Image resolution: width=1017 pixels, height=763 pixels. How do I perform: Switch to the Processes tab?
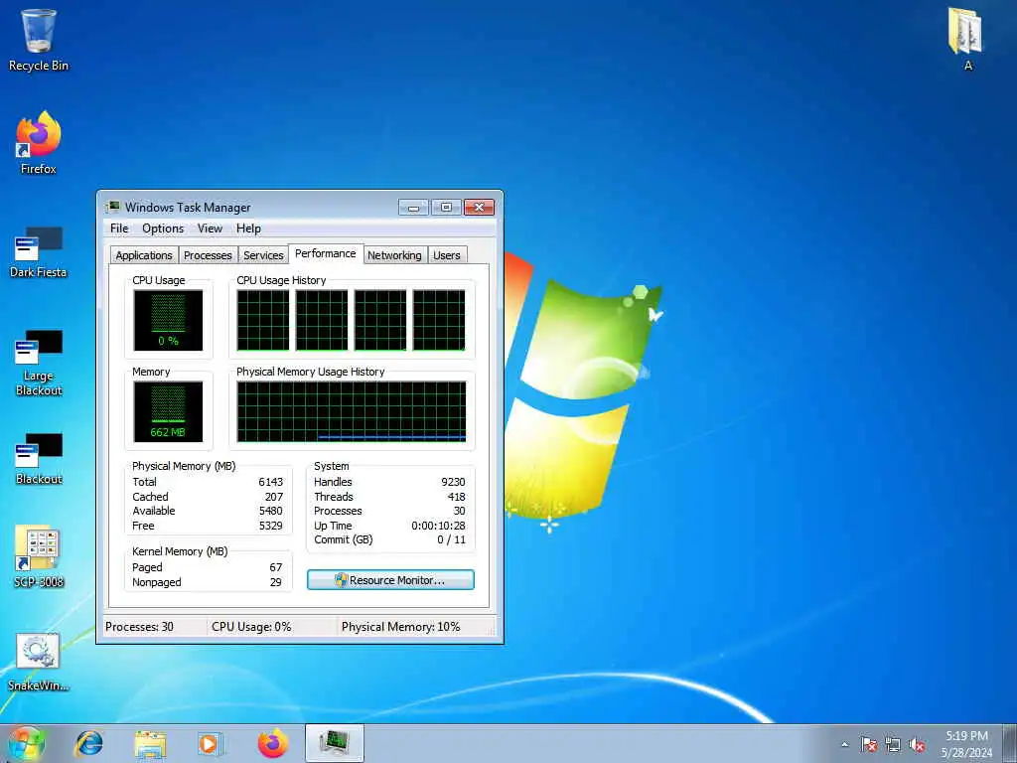208,255
